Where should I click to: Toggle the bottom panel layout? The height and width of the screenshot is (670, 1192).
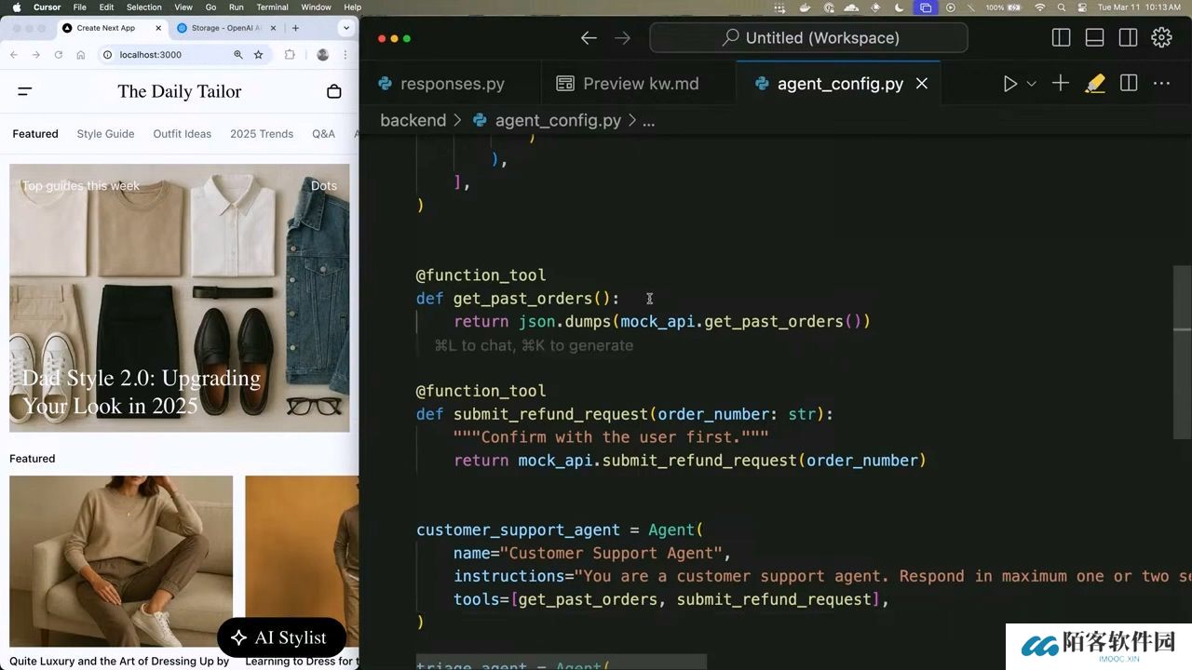pos(1094,38)
